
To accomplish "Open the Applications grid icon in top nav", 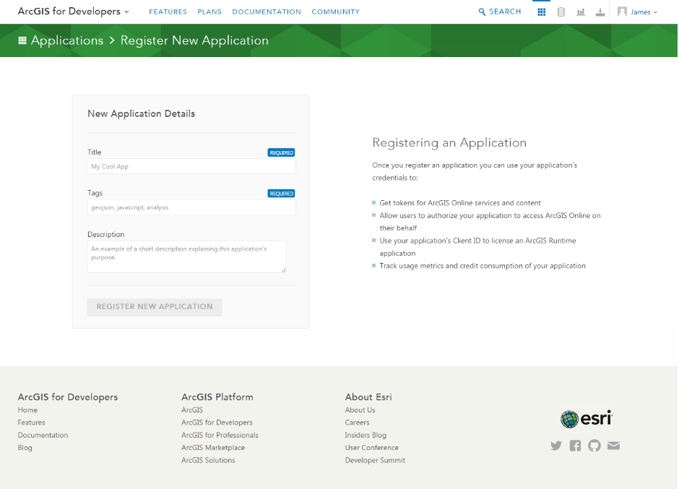I will 541,12.
